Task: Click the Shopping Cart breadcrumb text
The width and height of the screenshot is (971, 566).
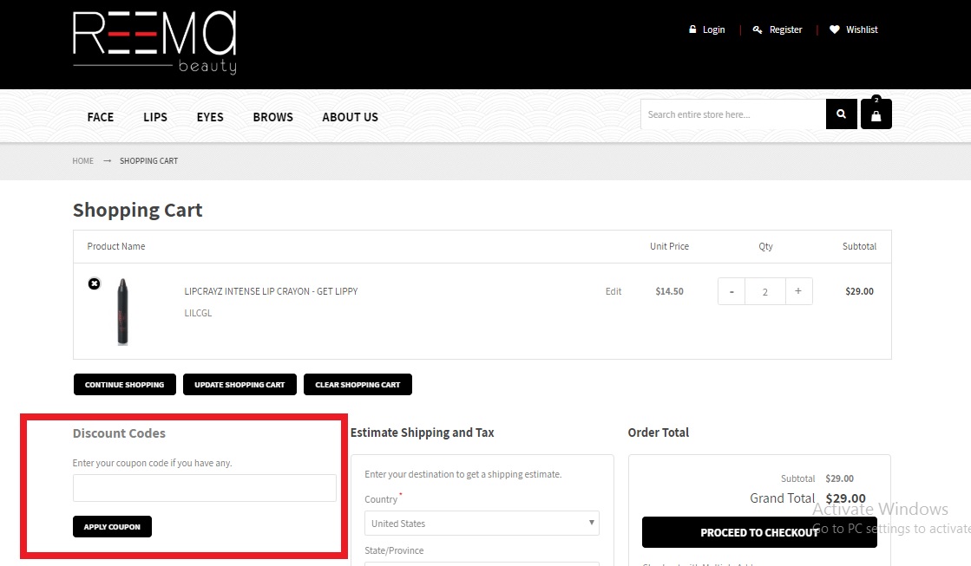Action: (x=148, y=161)
